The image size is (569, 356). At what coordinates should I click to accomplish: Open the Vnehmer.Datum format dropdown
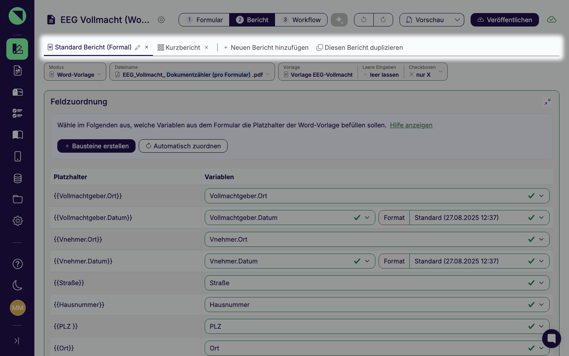click(479, 261)
